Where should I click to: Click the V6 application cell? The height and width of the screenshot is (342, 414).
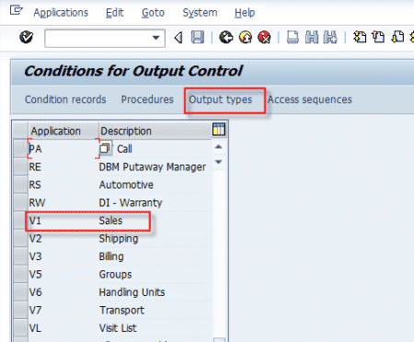63,292
